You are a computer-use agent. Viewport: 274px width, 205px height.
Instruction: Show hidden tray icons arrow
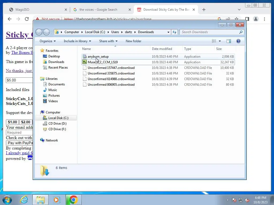point(227,200)
